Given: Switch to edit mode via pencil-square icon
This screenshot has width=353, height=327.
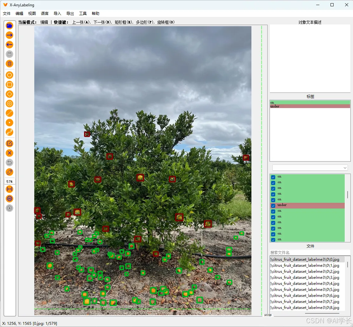Looking at the screenshot, I should pyautogui.click(x=10, y=144).
